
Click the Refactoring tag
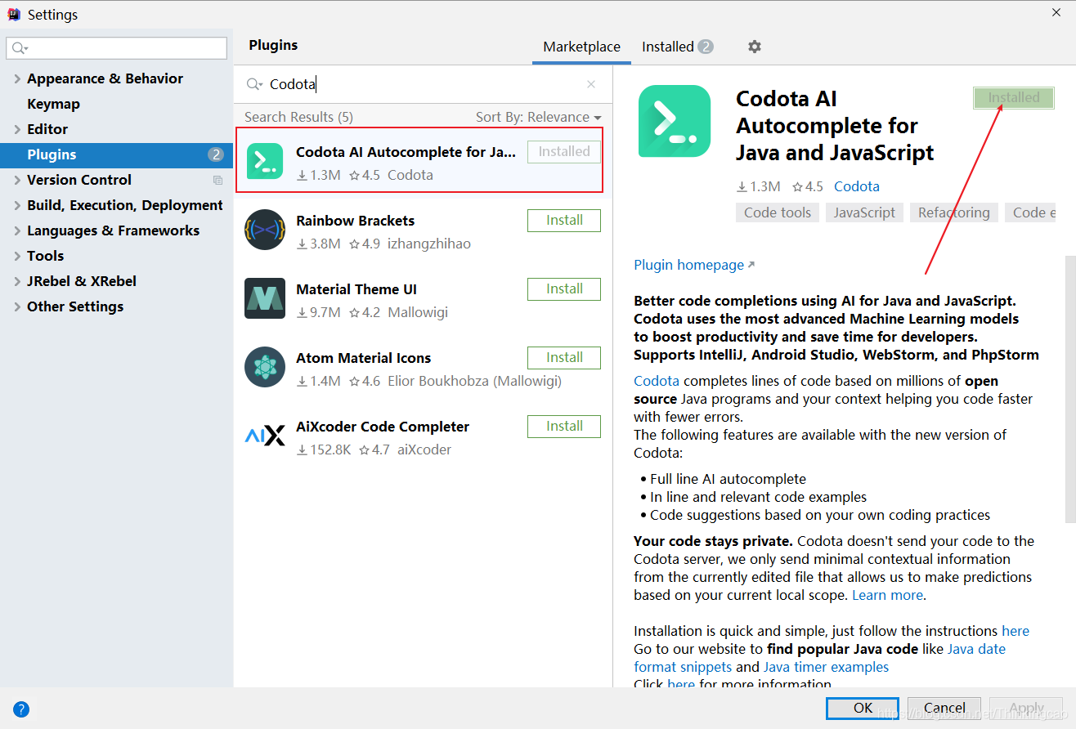click(953, 212)
